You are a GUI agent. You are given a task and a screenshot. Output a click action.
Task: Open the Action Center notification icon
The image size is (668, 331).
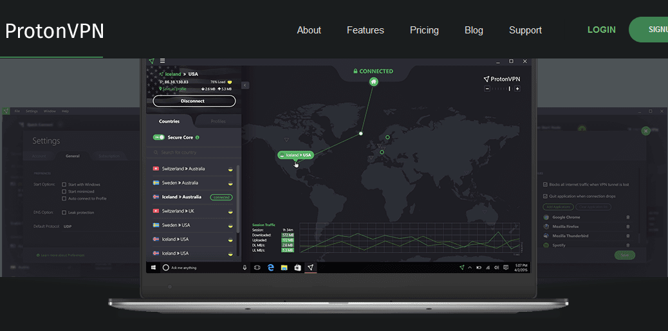pyautogui.click(x=506, y=267)
